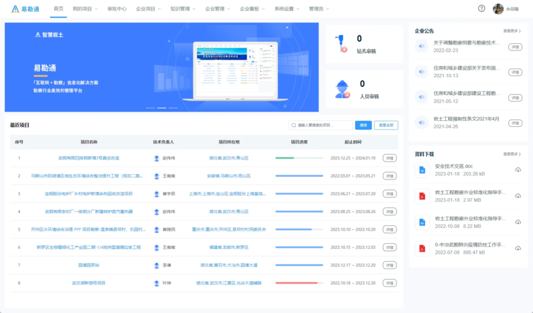Open the 武汉湖畔御号项目 project link

click(89, 283)
